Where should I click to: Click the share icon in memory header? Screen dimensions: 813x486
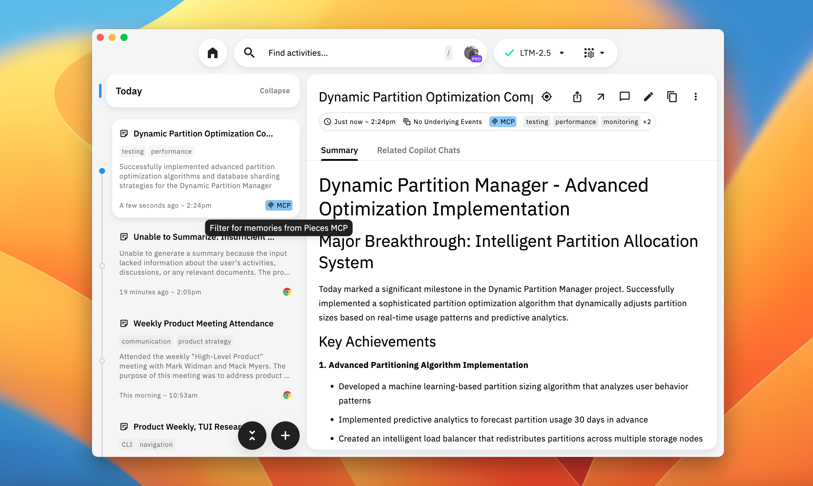point(577,97)
